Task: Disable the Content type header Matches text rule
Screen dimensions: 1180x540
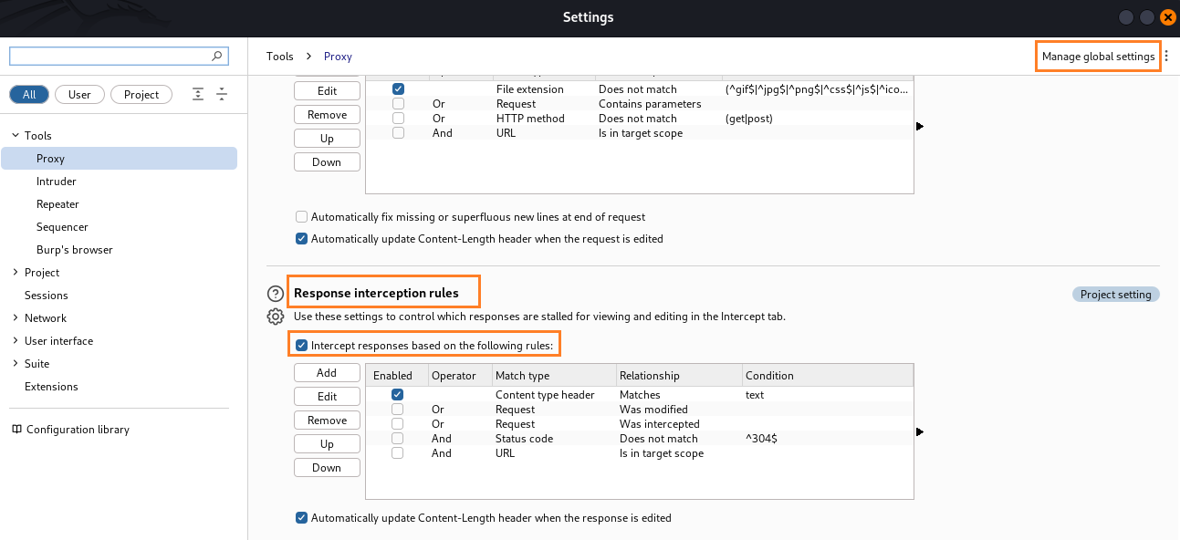Action: click(398, 395)
